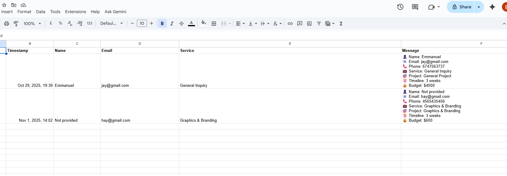Toggle bold formatting
Image resolution: width=507 pixels, height=176 pixels.
pos(162,23)
